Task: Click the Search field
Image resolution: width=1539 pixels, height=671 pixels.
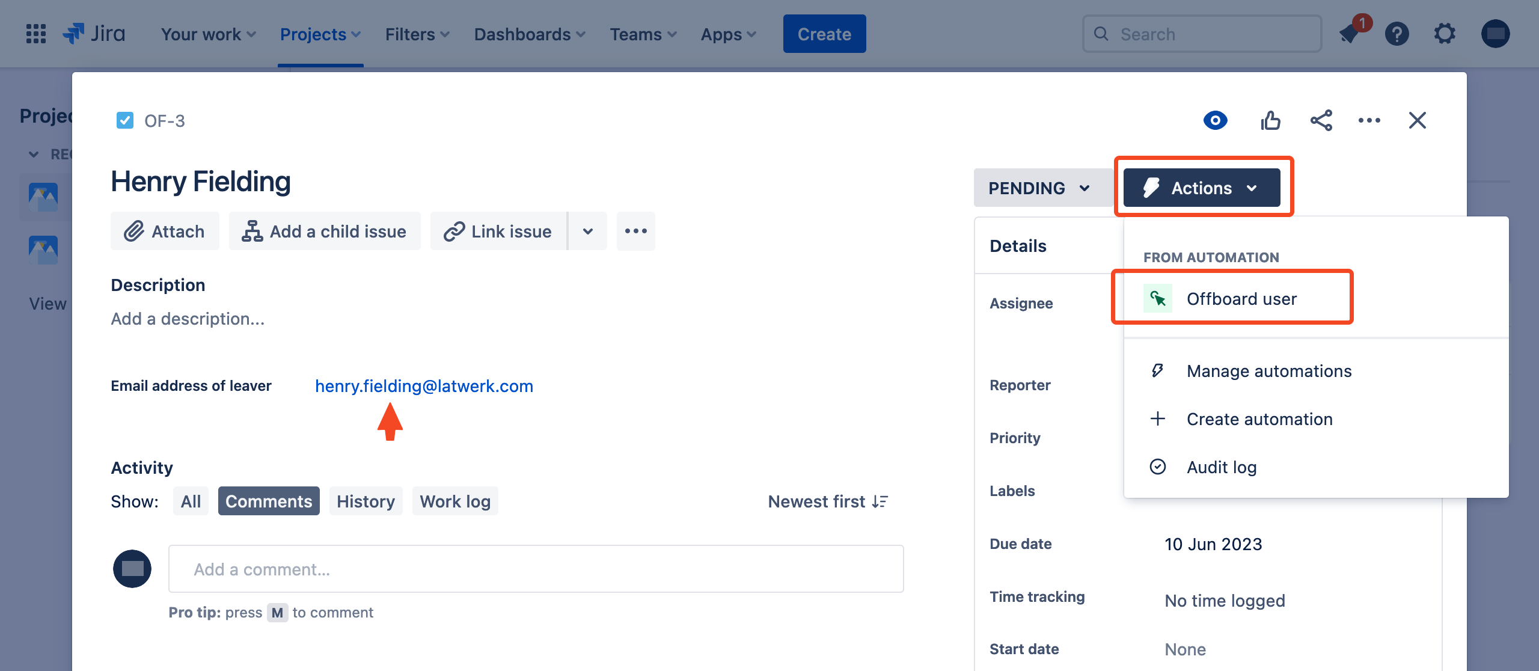Action: coord(1202,34)
